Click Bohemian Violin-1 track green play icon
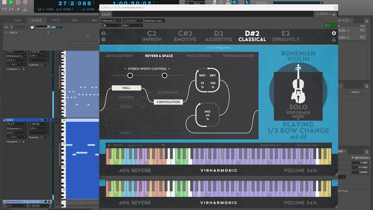The image size is (373, 210). 42,202
